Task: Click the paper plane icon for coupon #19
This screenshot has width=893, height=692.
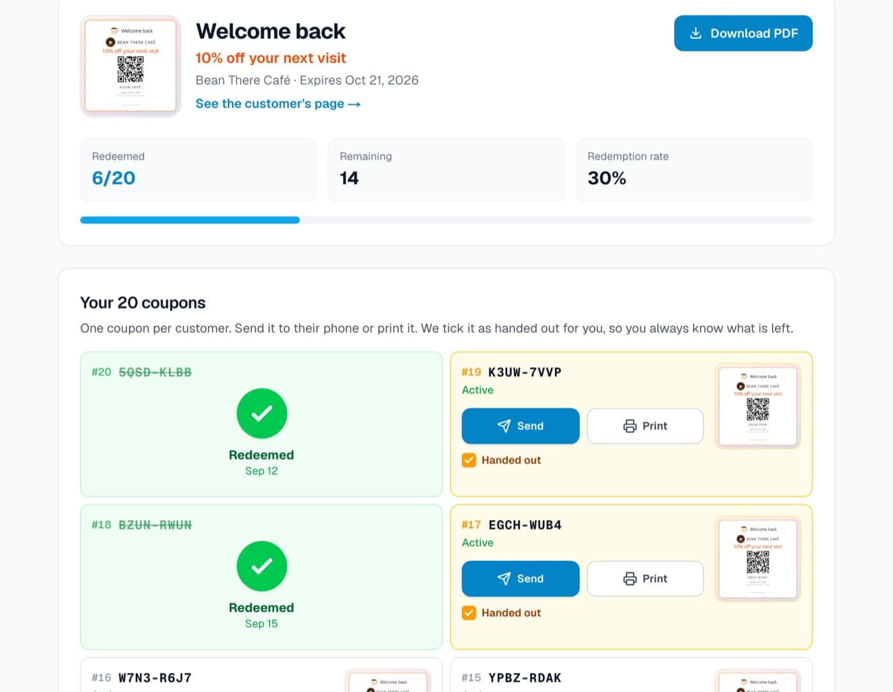Action: click(504, 426)
